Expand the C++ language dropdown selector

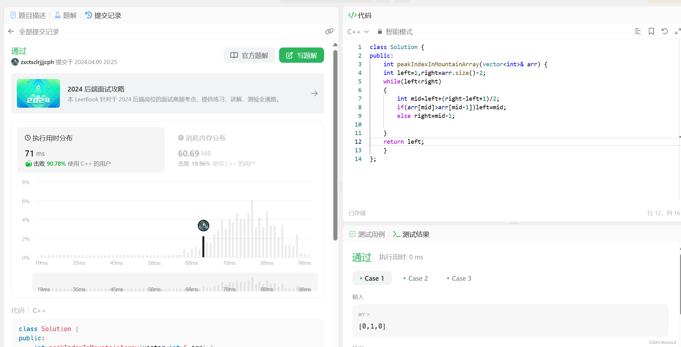[358, 32]
